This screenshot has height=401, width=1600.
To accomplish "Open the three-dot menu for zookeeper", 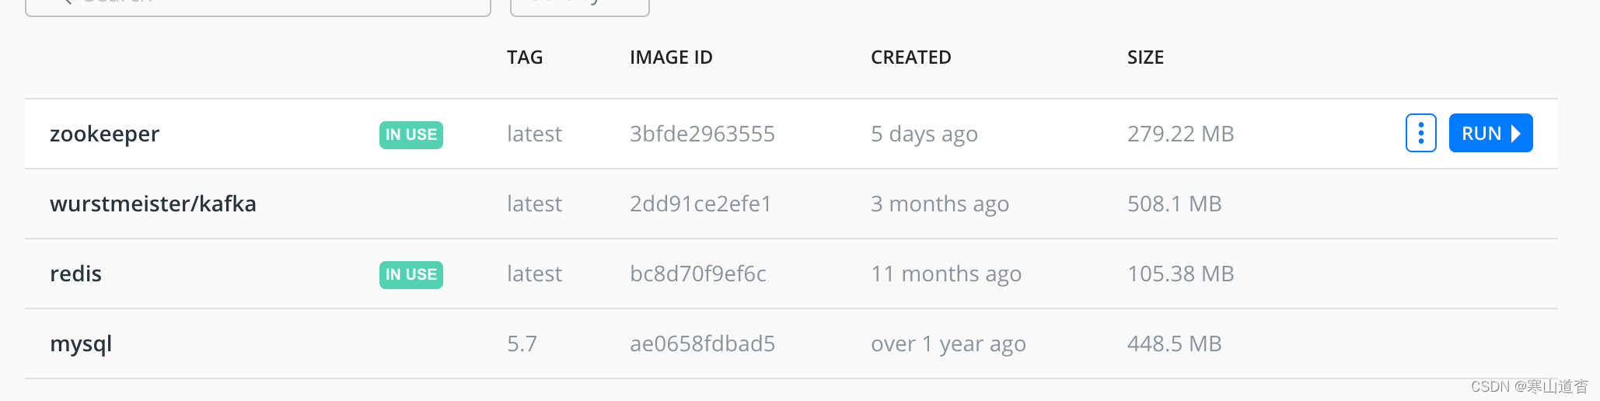I will coord(1420,133).
